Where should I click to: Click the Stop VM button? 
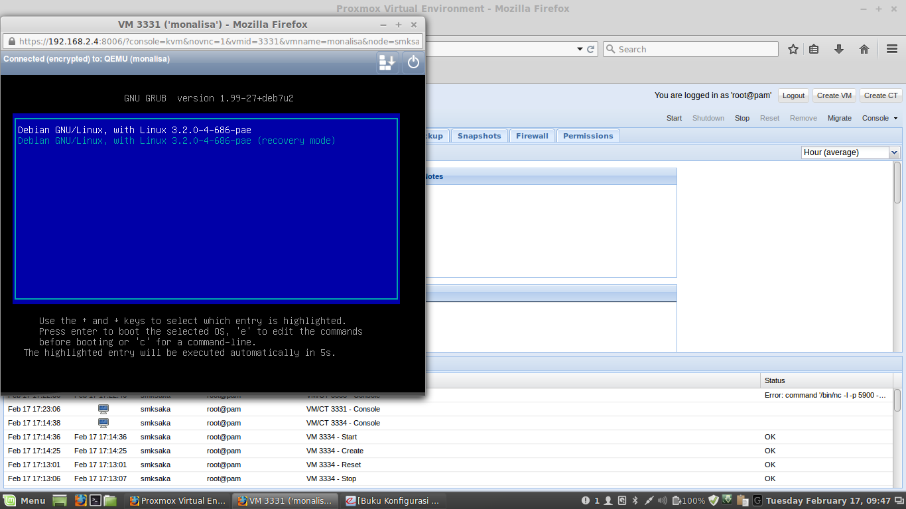(742, 119)
